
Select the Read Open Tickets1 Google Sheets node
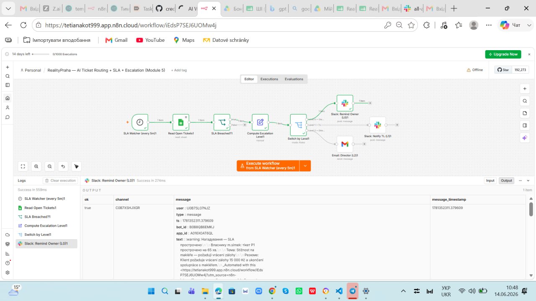pos(181,122)
